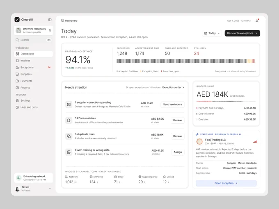Click the ERP sync channel icon
The height and width of the screenshot is (209, 279).
click(x=91, y=177)
